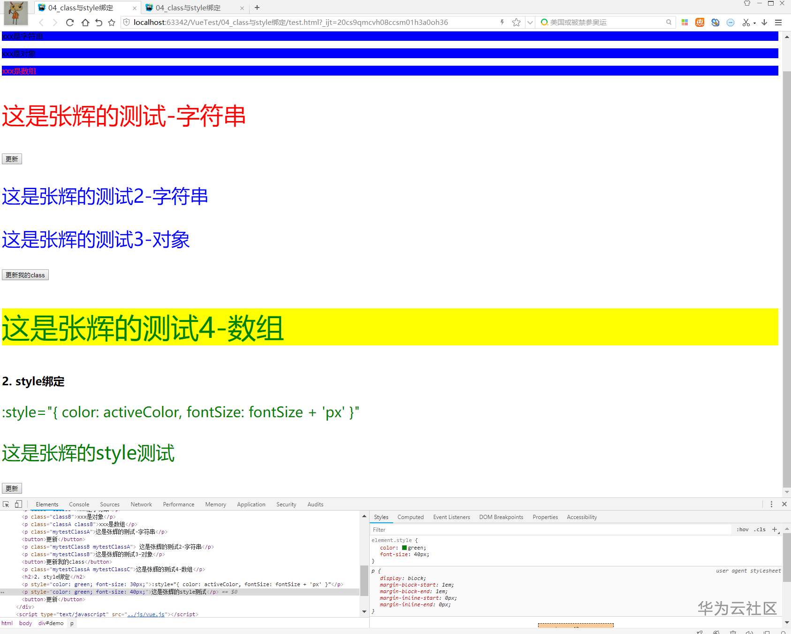This screenshot has width=791, height=634.
Task: Open a new tab with the plus button
Action: coord(257,8)
